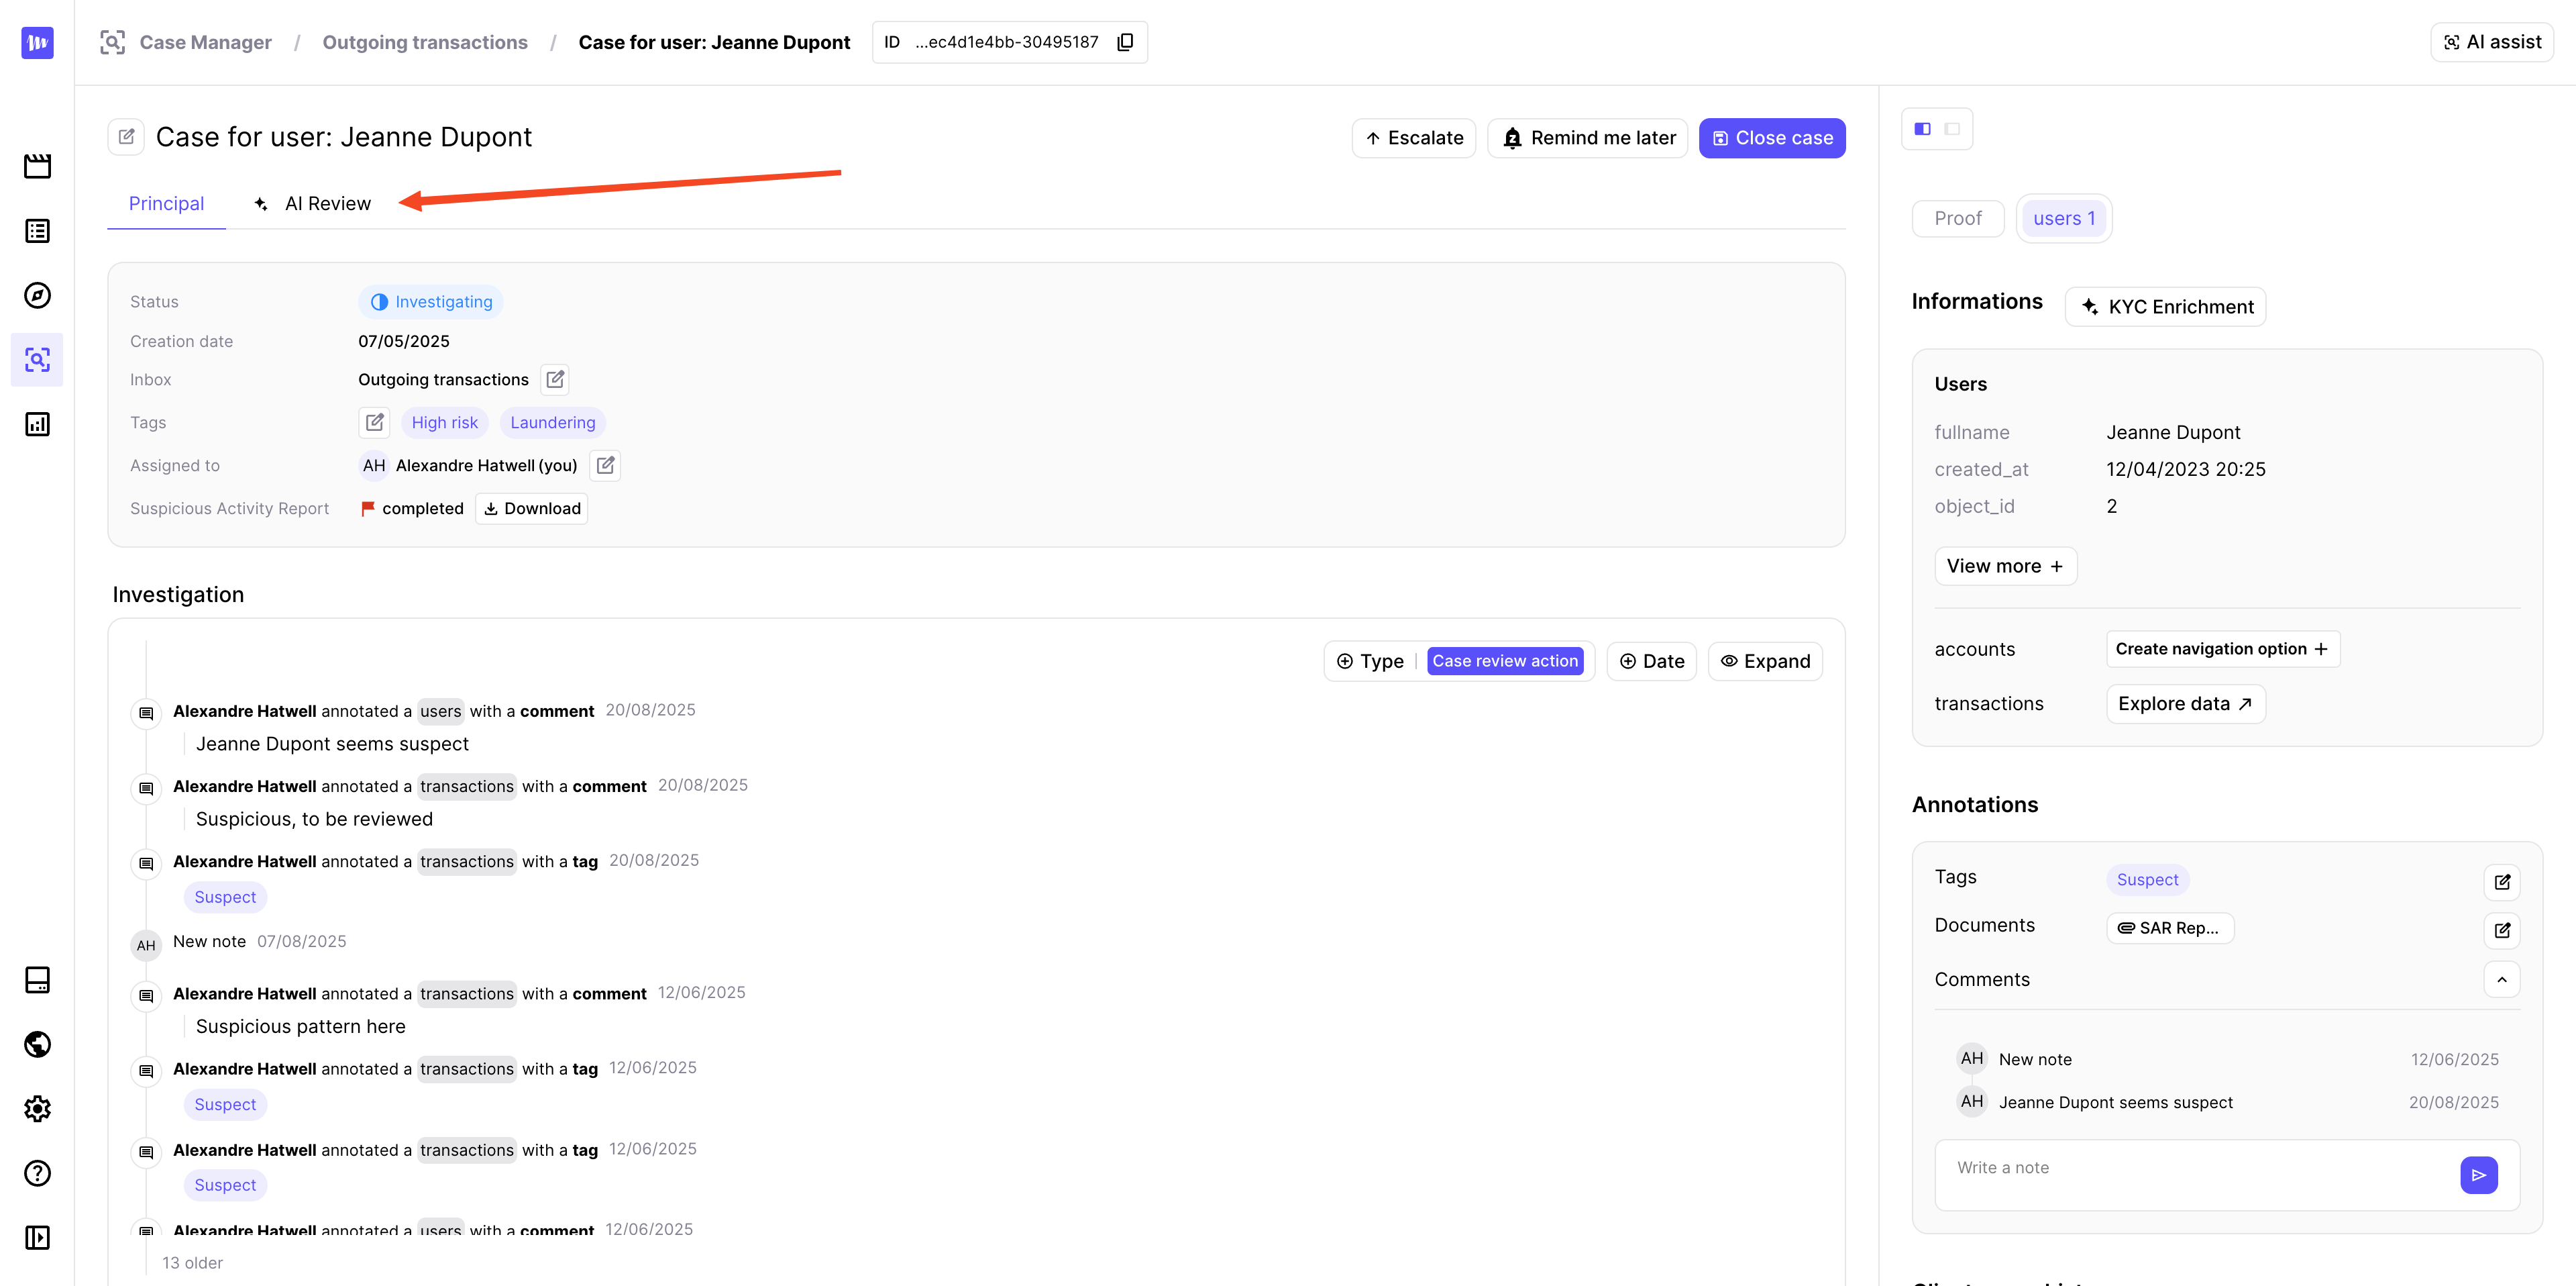The height and width of the screenshot is (1286, 2576).
Task: Send the note with arrow button
Action: (x=2478, y=1175)
